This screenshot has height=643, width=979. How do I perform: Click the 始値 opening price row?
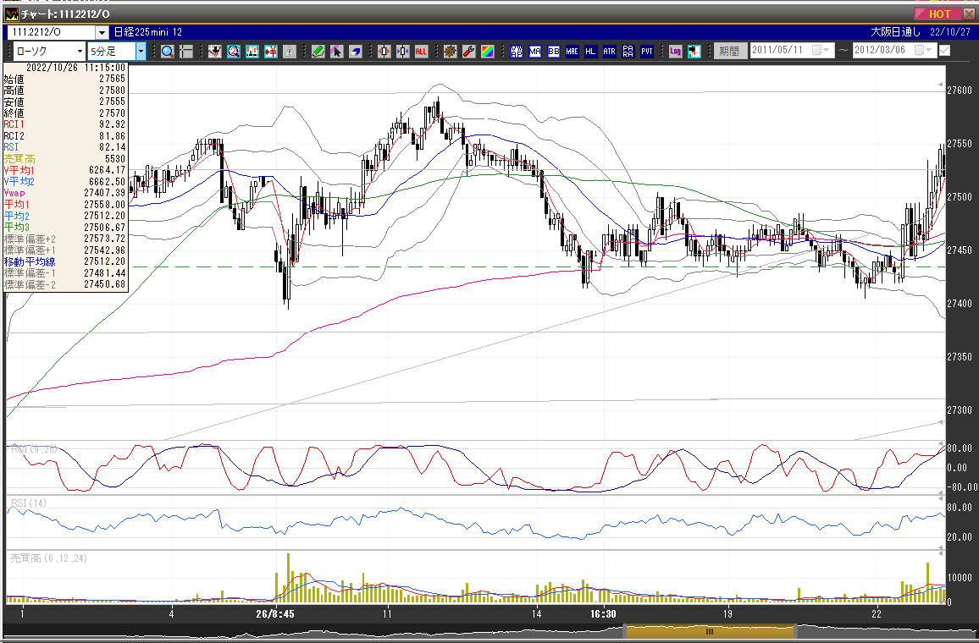point(65,79)
